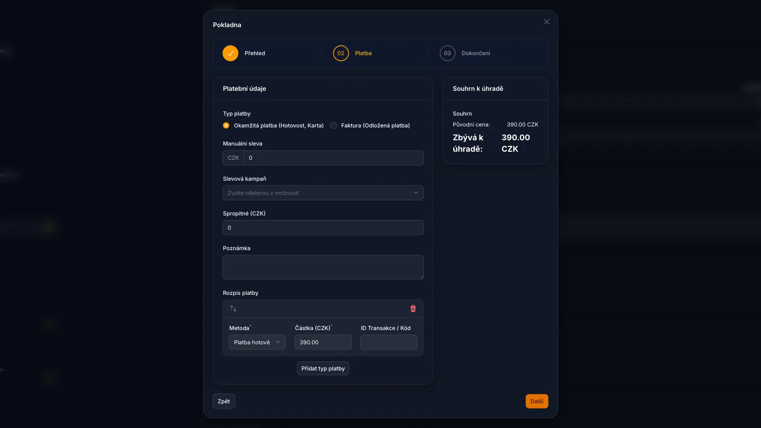The width and height of the screenshot is (761, 428).
Task: Click the Zbývá k úhradě label
Action: tap(468, 143)
